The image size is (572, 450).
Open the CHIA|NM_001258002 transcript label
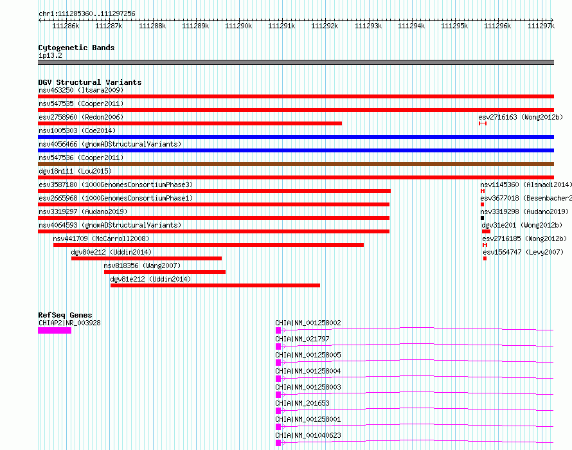click(308, 323)
